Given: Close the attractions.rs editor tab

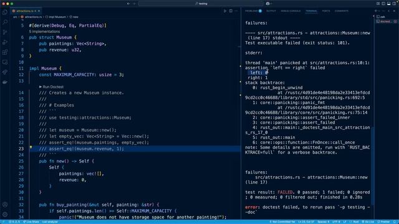Looking at the screenshot, I should (x=39, y=11).
